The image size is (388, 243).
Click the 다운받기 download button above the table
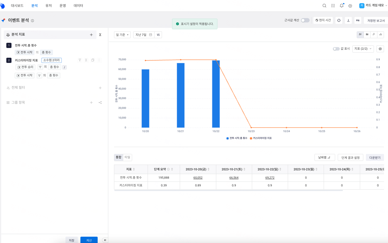coord(375,157)
